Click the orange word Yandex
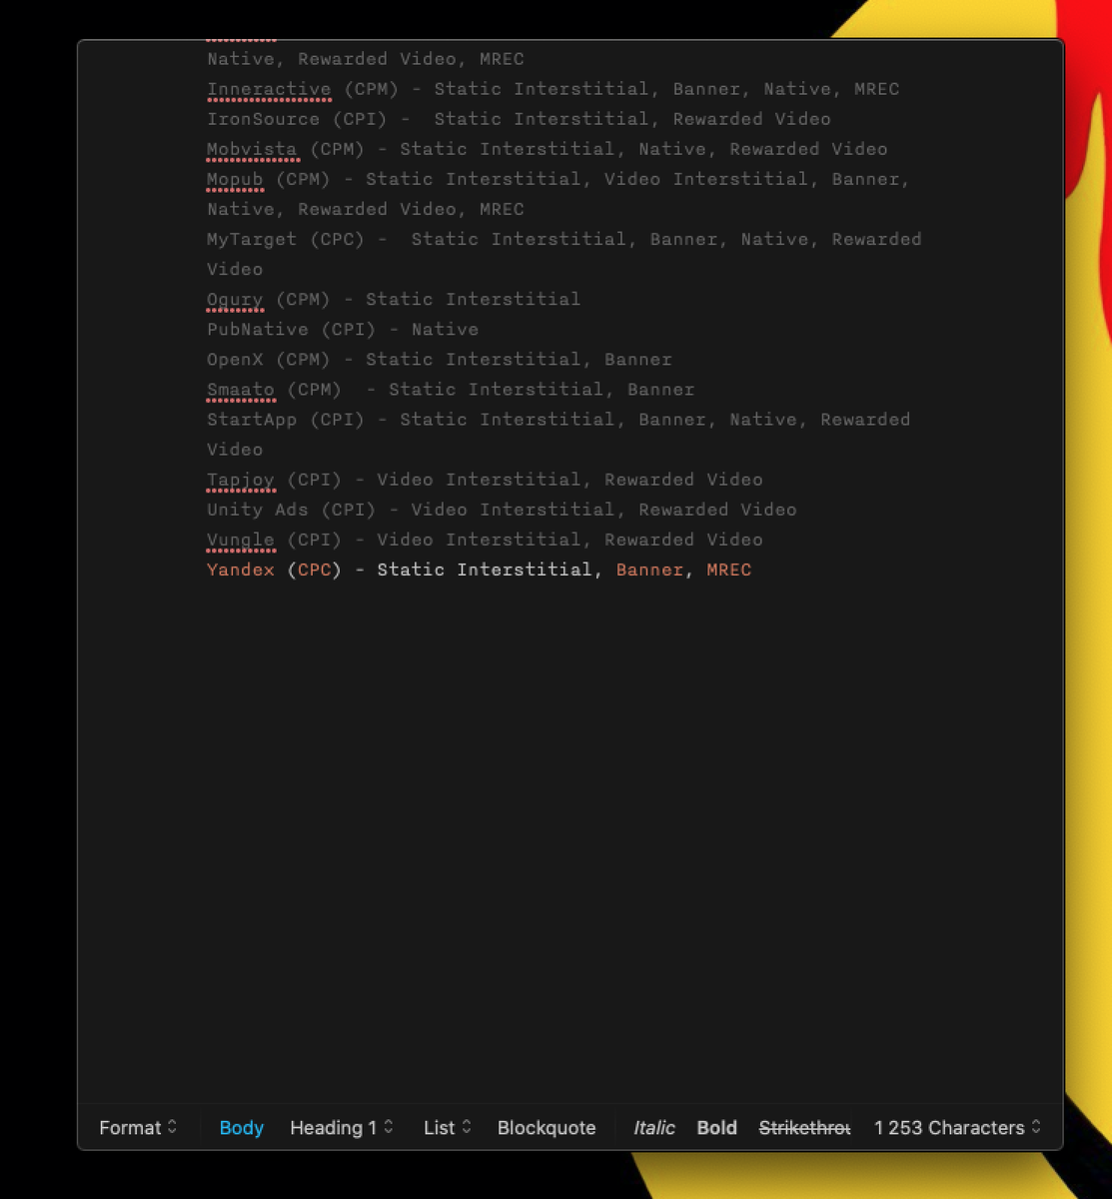Image resolution: width=1112 pixels, height=1199 pixels. (x=241, y=569)
